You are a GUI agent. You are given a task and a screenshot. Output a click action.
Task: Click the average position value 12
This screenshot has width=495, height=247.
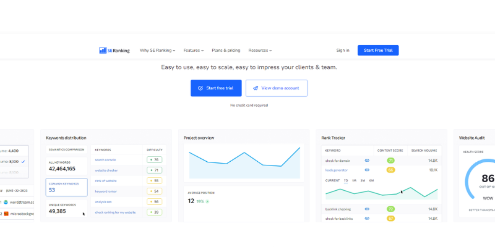191,201
